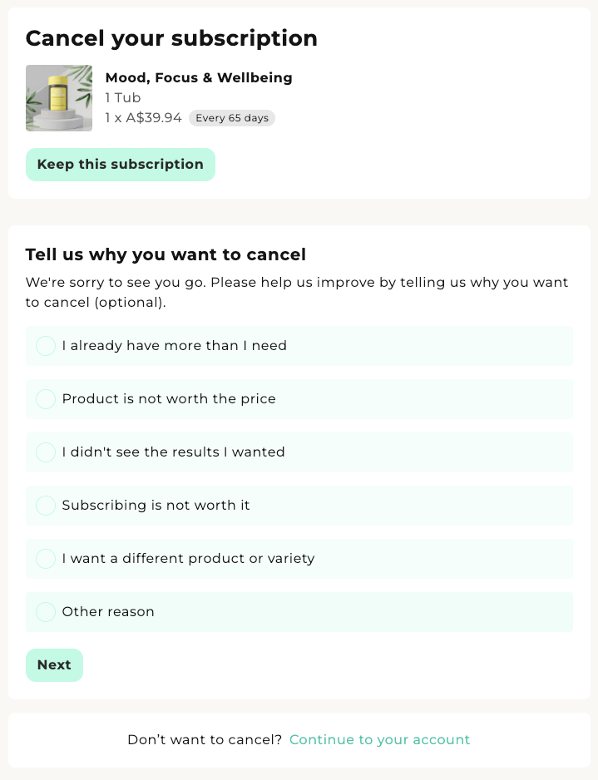Click the "Every 65 days" frequency badge
598x780 pixels.
(x=232, y=118)
